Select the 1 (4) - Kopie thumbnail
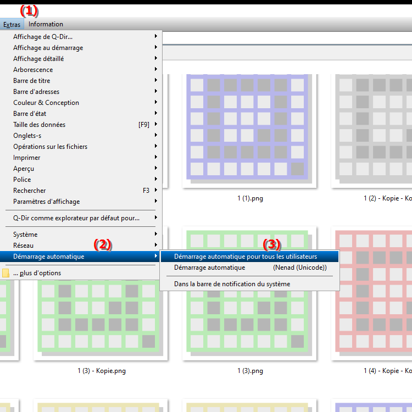Screen dimensions: 412x412 (376, 293)
